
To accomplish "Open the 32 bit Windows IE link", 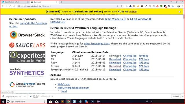I will coord(115,19).
